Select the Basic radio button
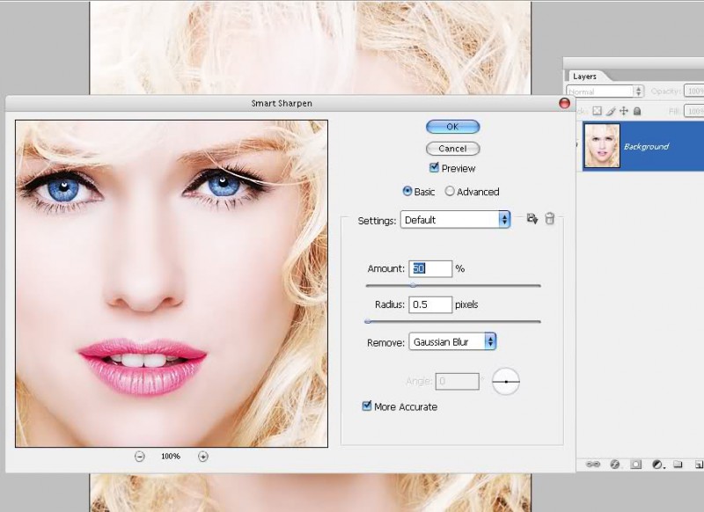704x512 pixels. [x=407, y=191]
